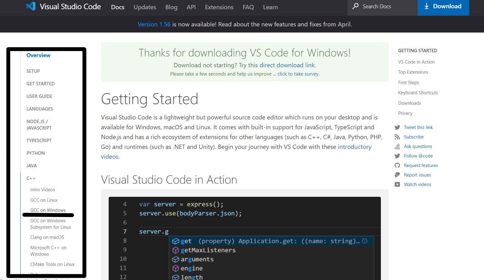The image size is (484, 280).
Task: Open Clang on macOS page
Action: (47, 237)
